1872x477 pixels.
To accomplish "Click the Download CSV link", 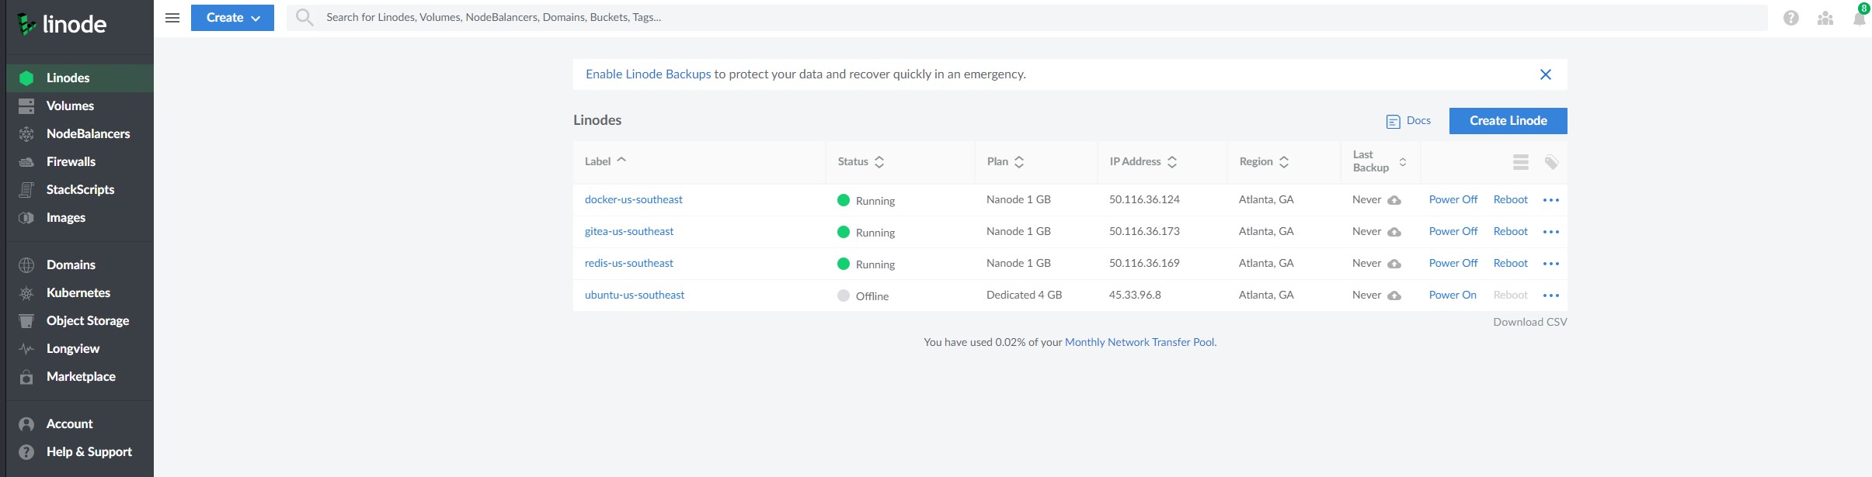I will point(1529,322).
